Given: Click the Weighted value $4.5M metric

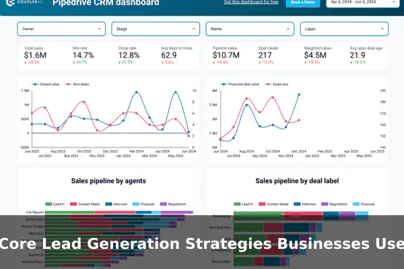Looking at the screenshot, I should pos(315,55).
